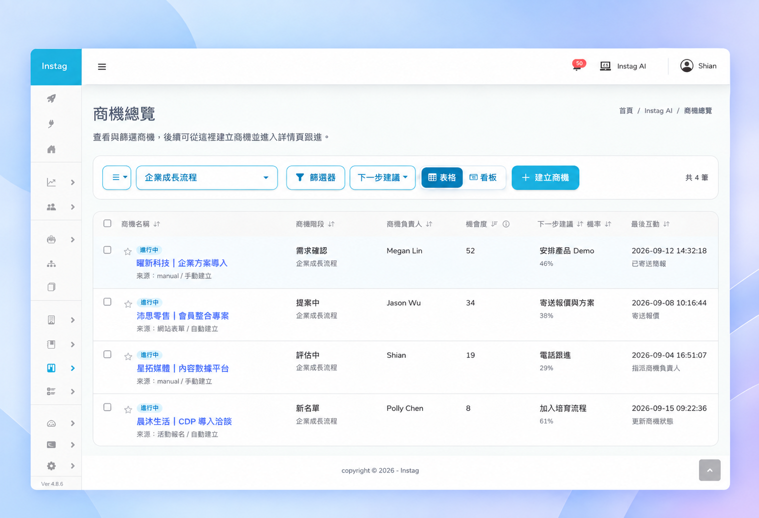
Task: Click the active blue kanban sidebar icon
Action: pos(51,368)
